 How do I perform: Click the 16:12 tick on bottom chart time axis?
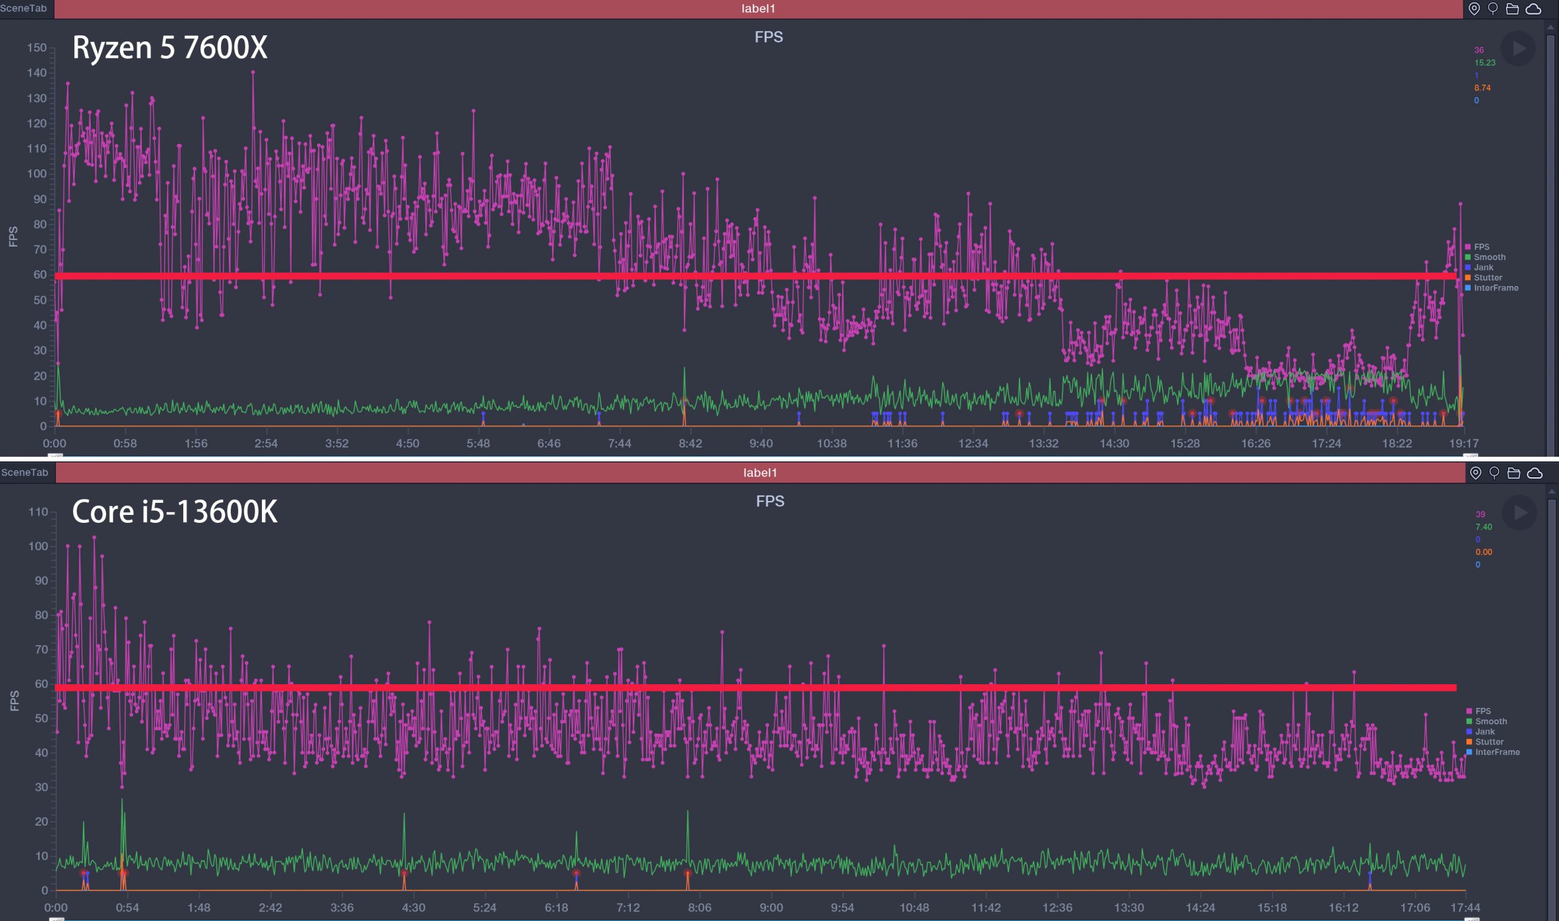coord(1343,908)
